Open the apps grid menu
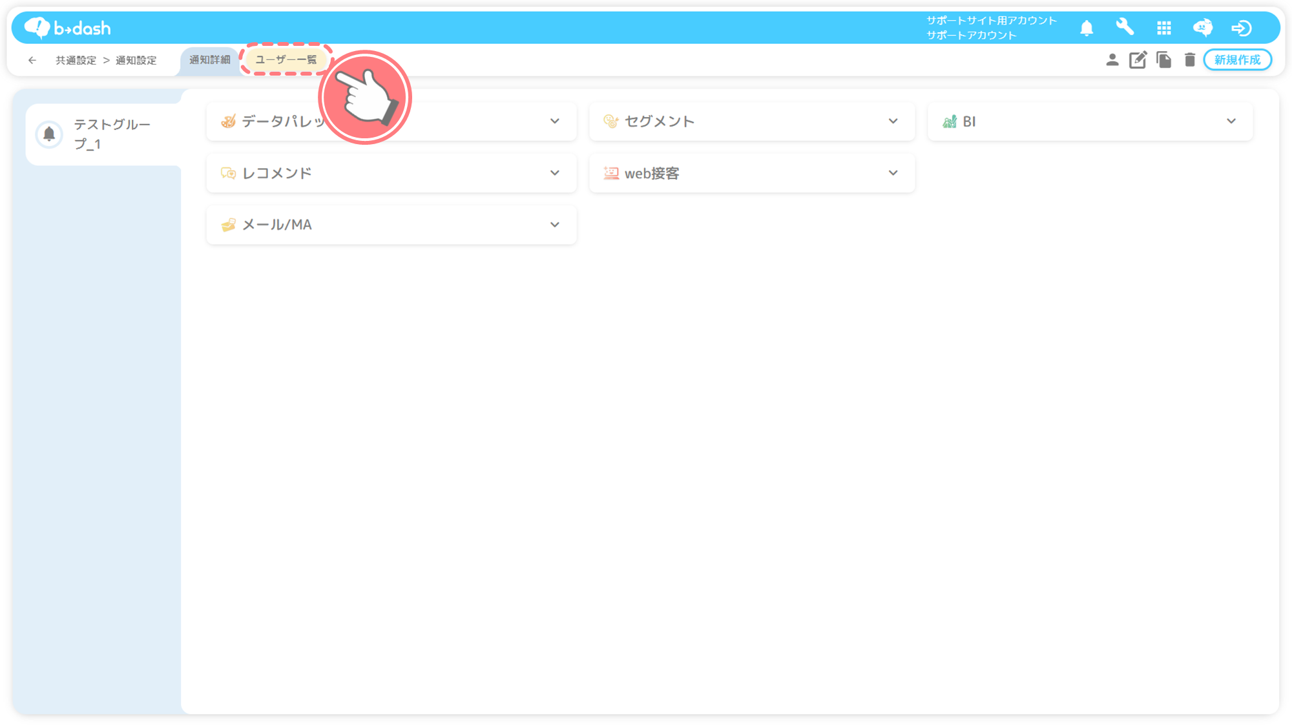This screenshot has height=727, width=1292. [1164, 28]
